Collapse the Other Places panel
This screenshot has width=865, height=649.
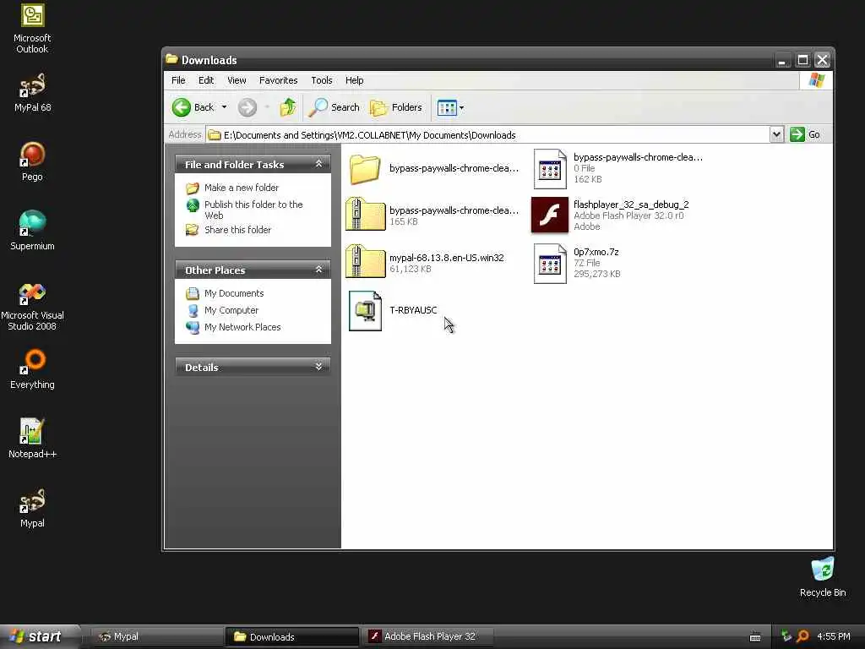[318, 270]
